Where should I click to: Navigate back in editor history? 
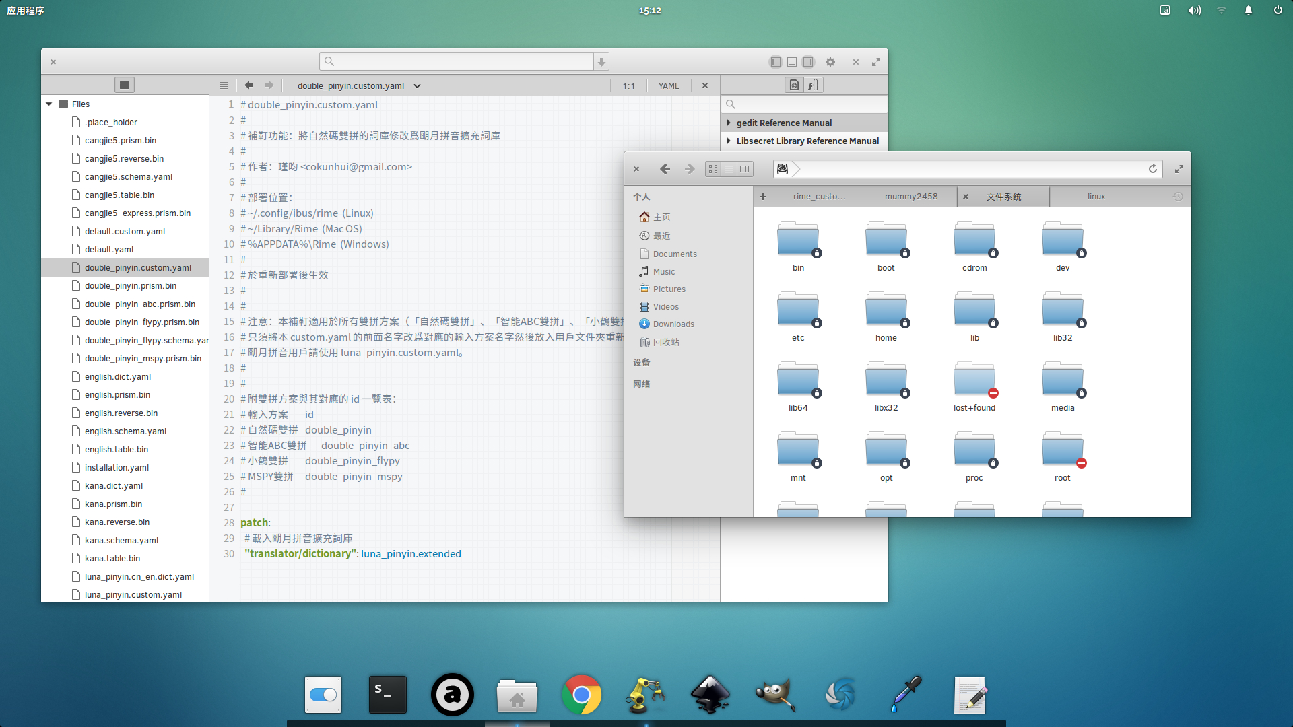tap(249, 85)
